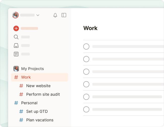Click the hash icon beside New website
The image size is (164, 127).
tap(21, 86)
